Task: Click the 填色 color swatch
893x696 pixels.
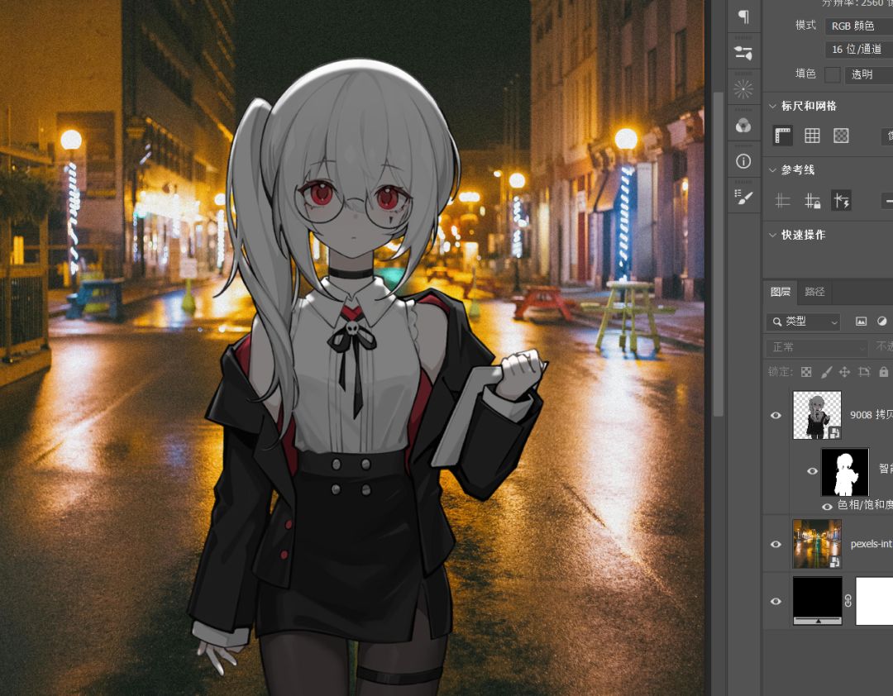Action: coord(833,74)
